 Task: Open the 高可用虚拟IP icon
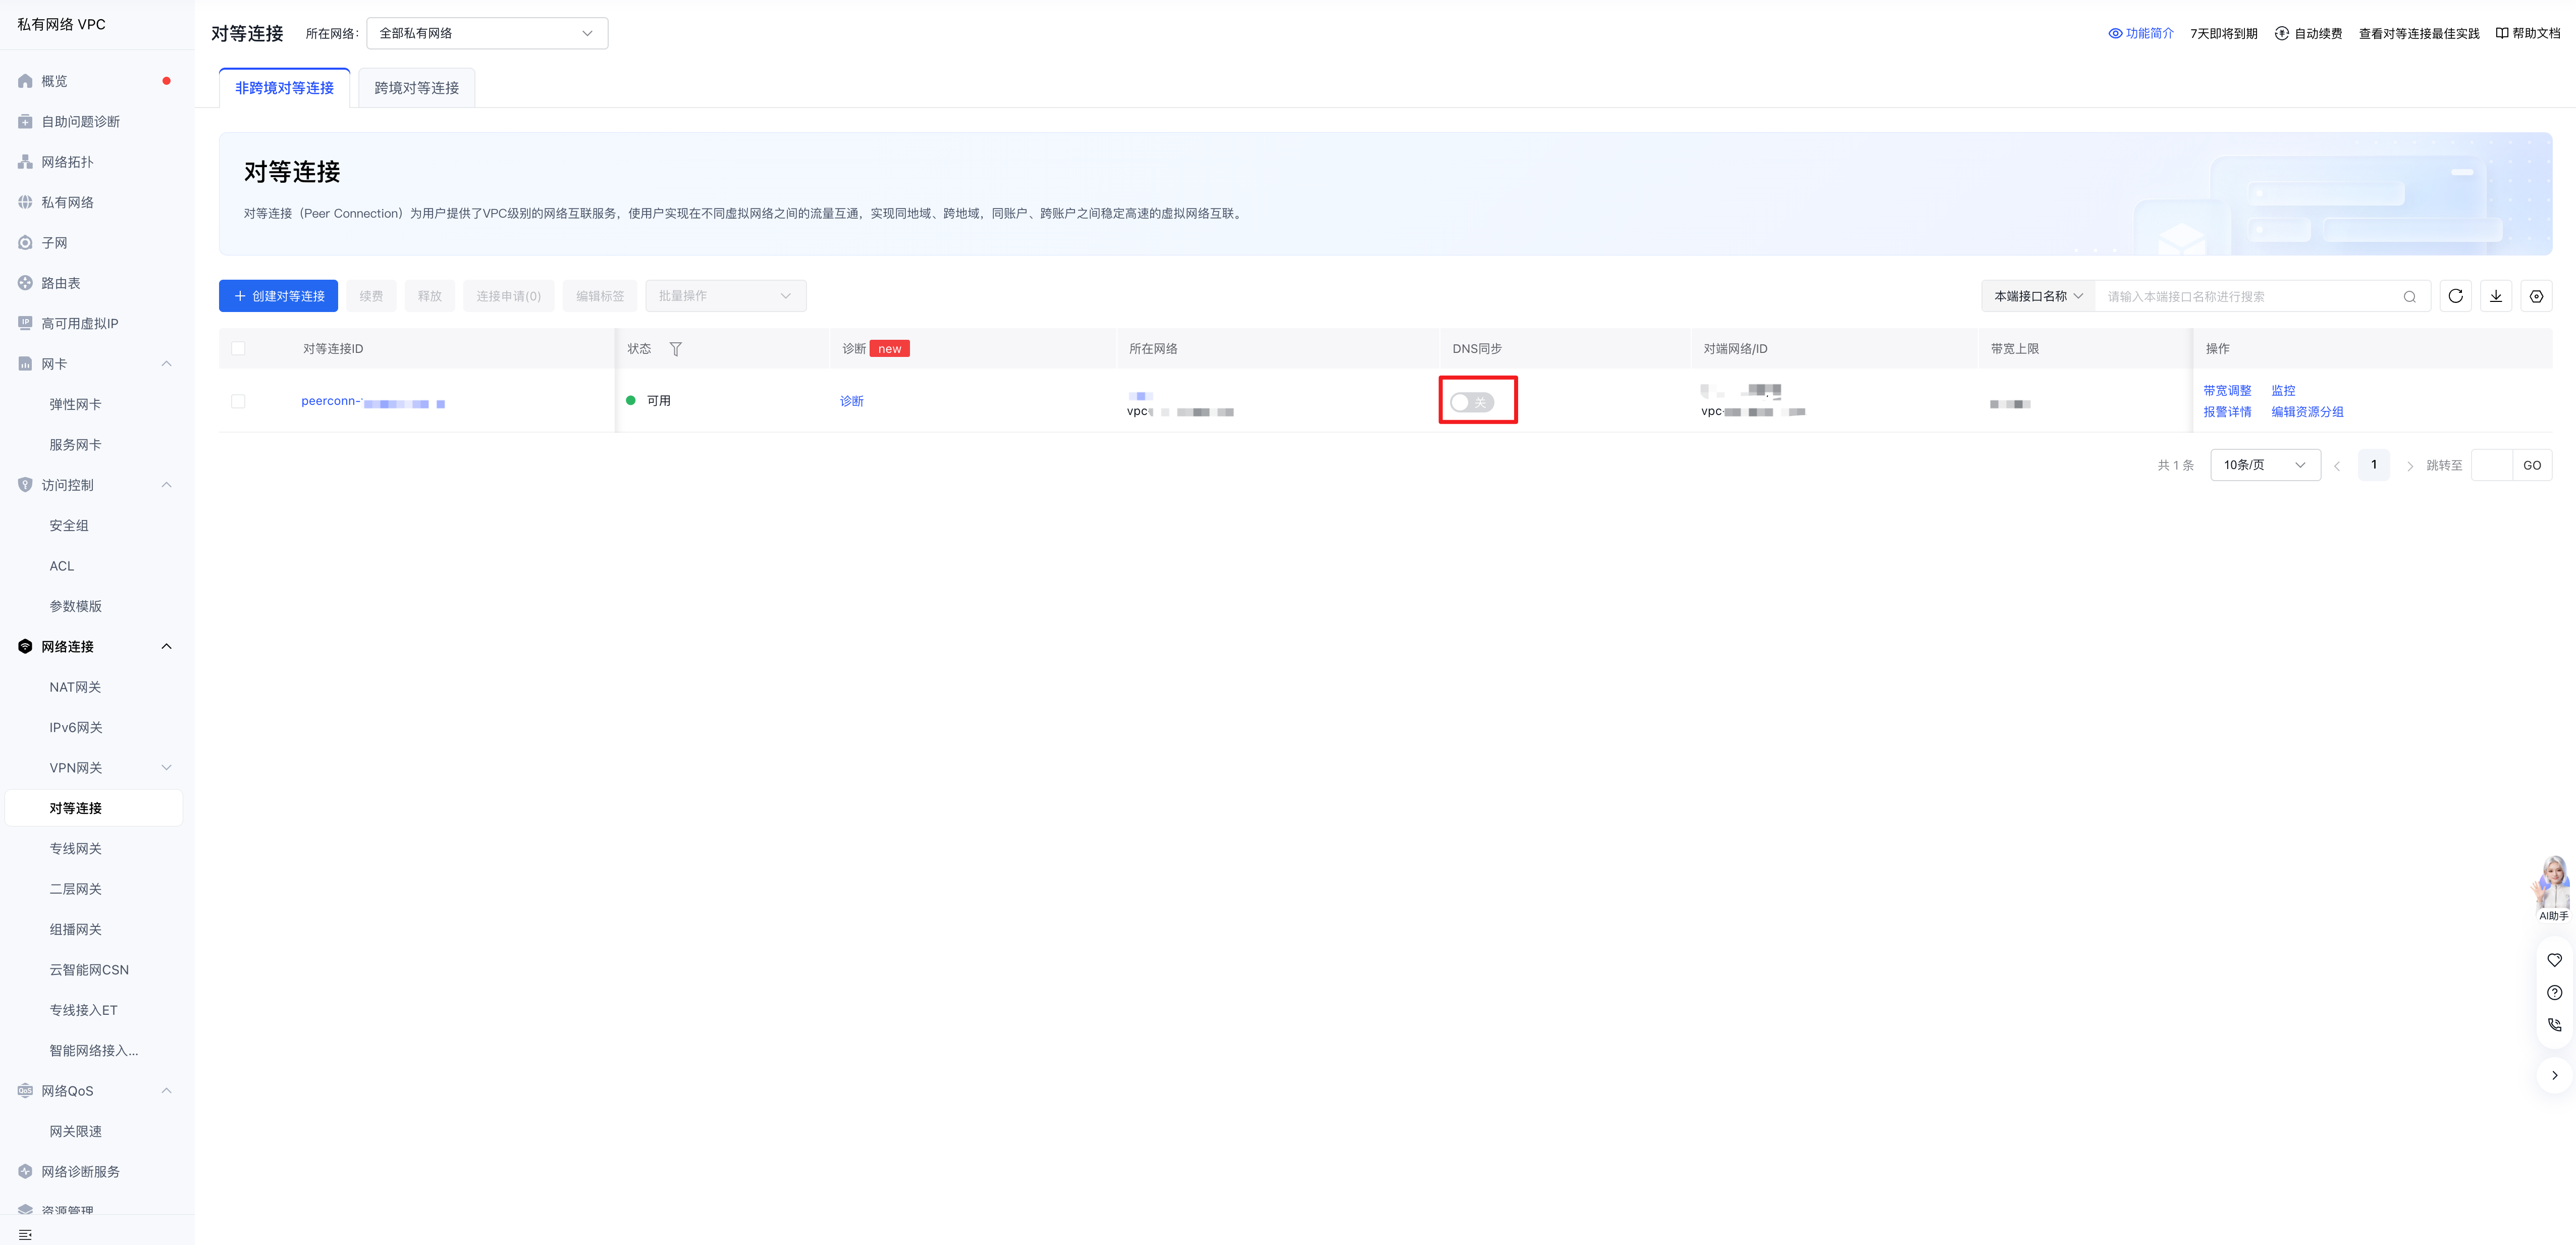click(25, 324)
